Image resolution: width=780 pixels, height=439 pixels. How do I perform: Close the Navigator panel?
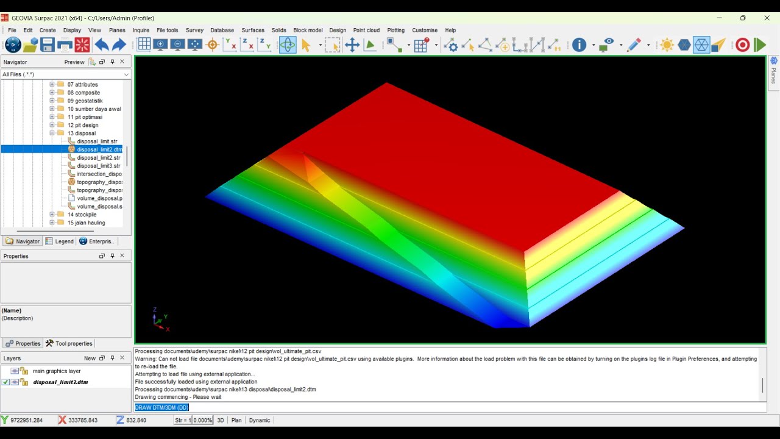coord(122,62)
